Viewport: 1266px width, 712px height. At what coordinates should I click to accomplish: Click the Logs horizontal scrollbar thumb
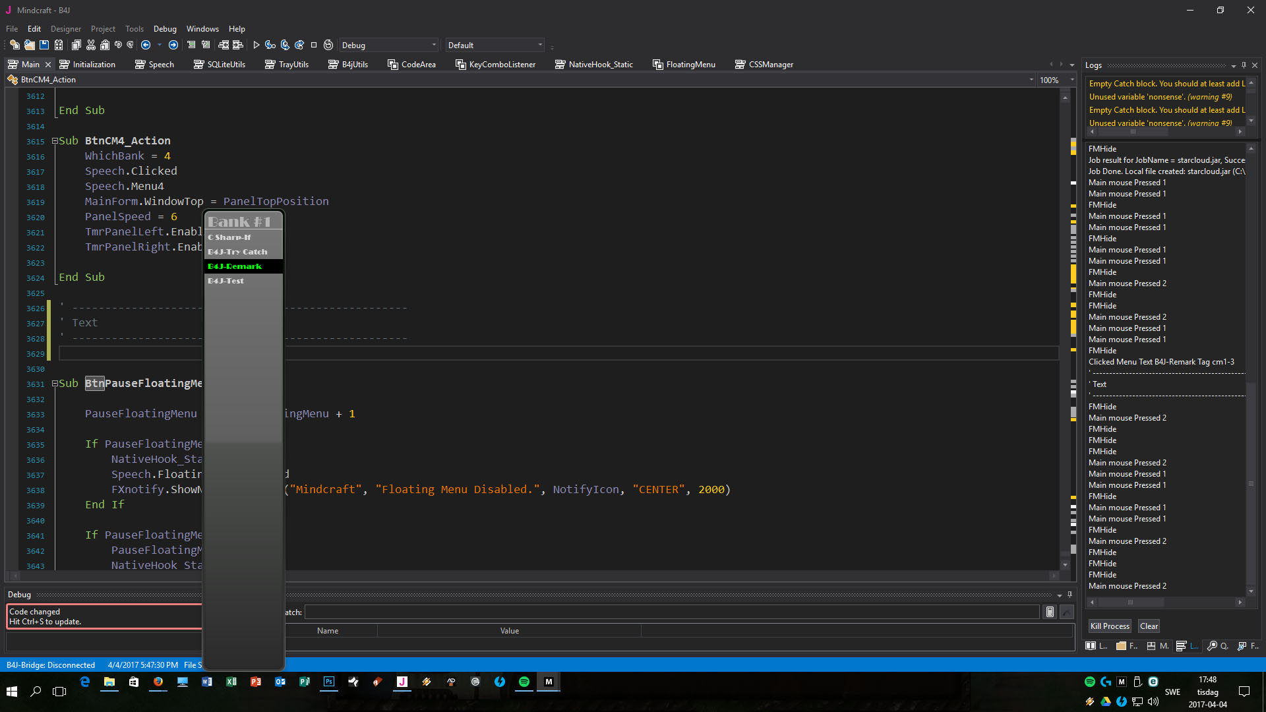tap(1130, 602)
